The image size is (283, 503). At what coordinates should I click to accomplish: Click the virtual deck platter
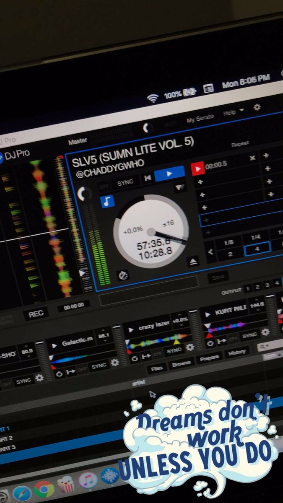[x=151, y=231]
